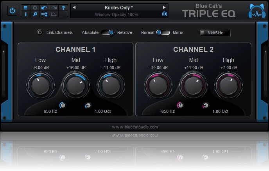This screenshot has width=269, height=171.
Task: Click the 'Absolute' label
Action: tap(90, 32)
